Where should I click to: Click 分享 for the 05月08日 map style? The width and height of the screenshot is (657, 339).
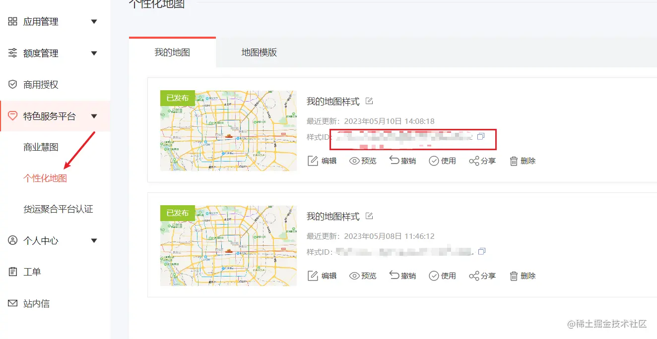tap(482, 276)
